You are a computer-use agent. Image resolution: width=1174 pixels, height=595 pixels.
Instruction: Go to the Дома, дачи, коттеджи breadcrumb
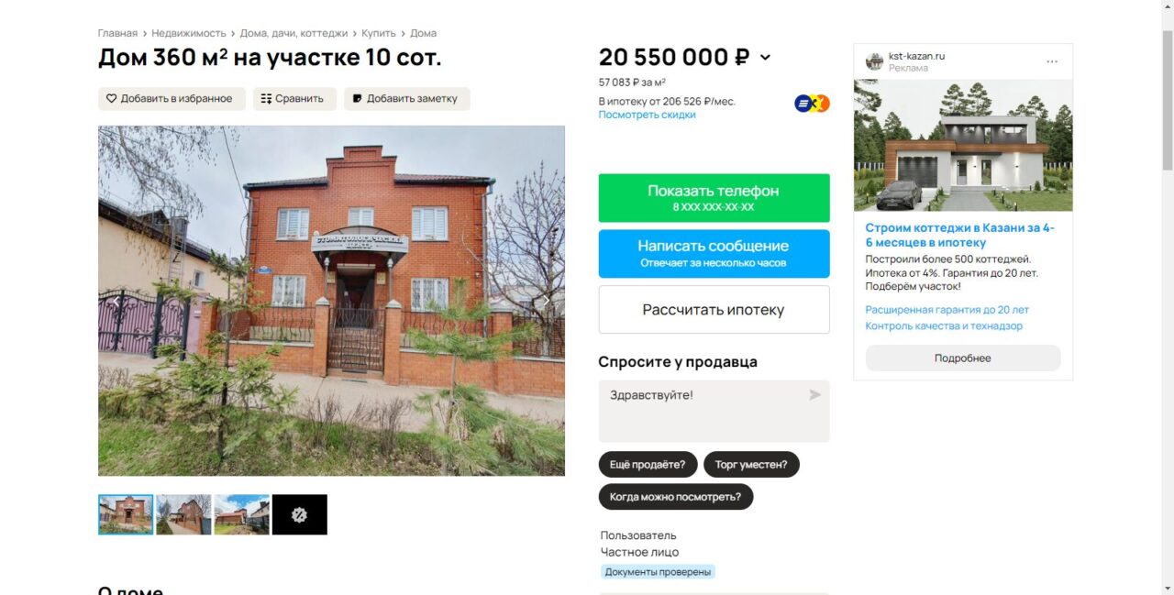(293, 33)
